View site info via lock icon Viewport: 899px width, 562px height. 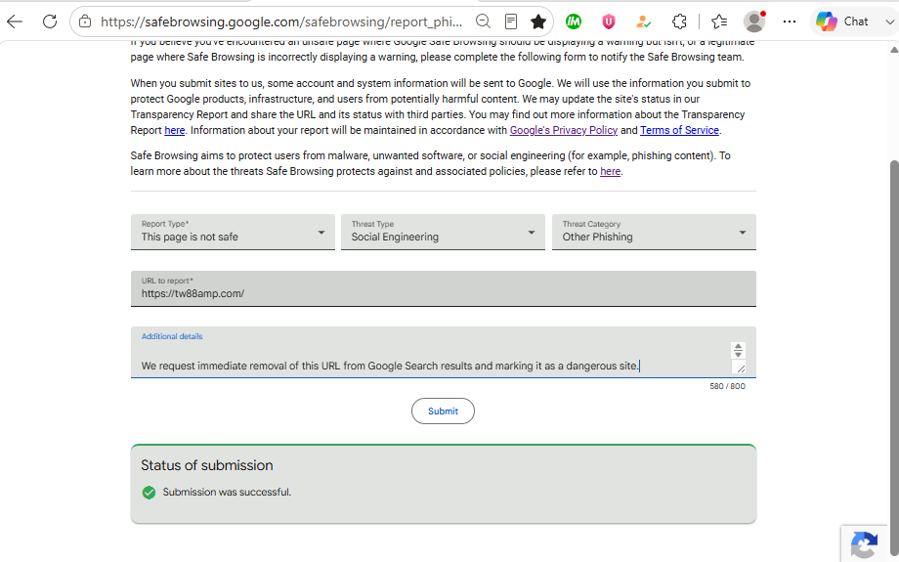point(85,22)
